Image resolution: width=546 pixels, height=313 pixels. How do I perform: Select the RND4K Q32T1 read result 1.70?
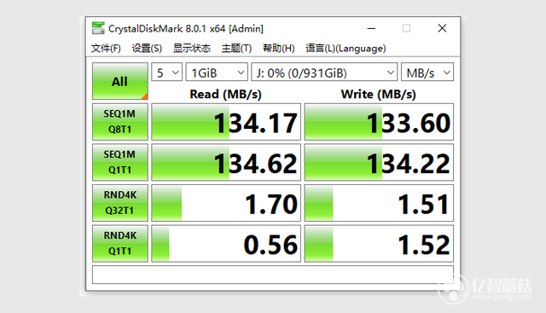pyautogui.click(x=226, y=203)
